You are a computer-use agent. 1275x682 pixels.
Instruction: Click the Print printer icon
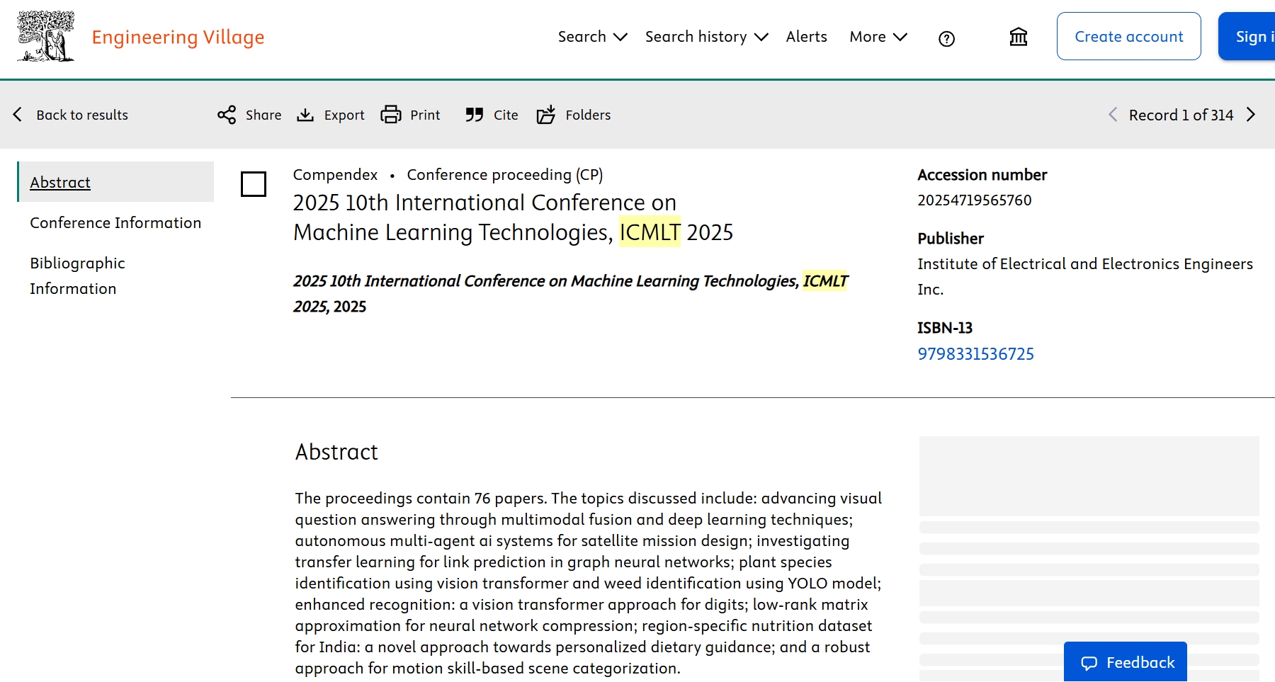click(391, 115)
